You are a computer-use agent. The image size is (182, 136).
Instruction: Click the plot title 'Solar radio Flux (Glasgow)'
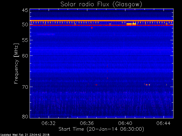(x=101, y=5)
